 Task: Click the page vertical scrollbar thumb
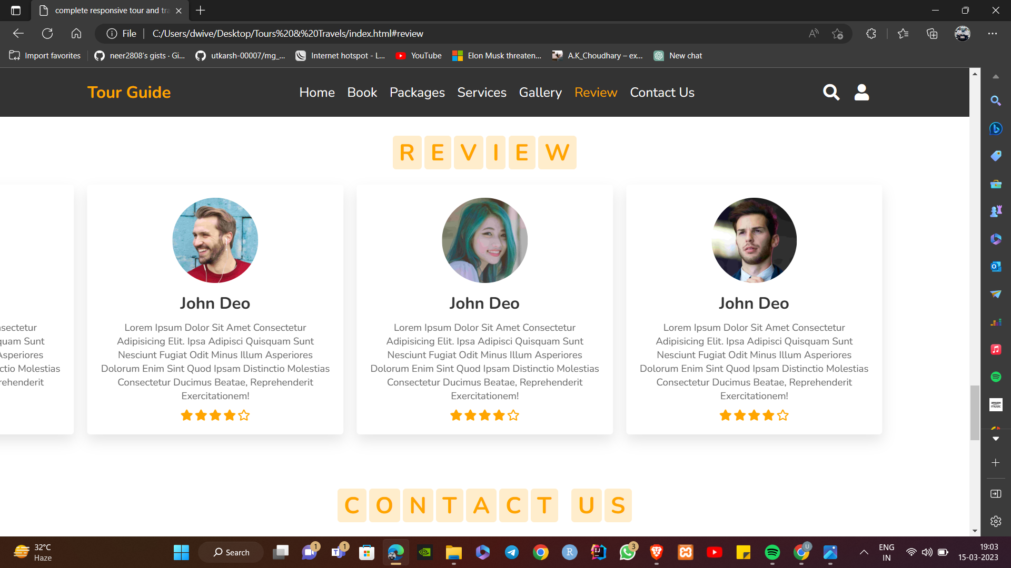point(975,413)
